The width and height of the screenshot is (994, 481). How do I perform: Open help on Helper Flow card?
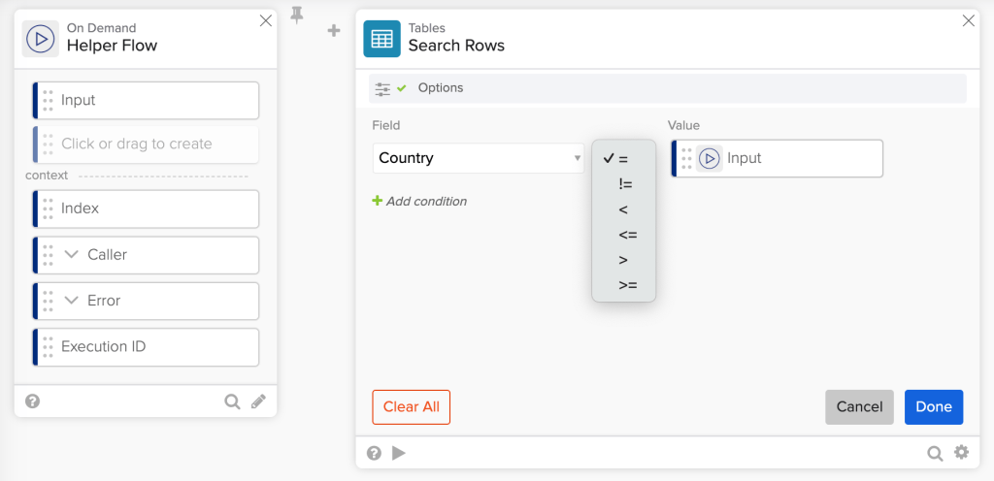(x=32, y=401)
